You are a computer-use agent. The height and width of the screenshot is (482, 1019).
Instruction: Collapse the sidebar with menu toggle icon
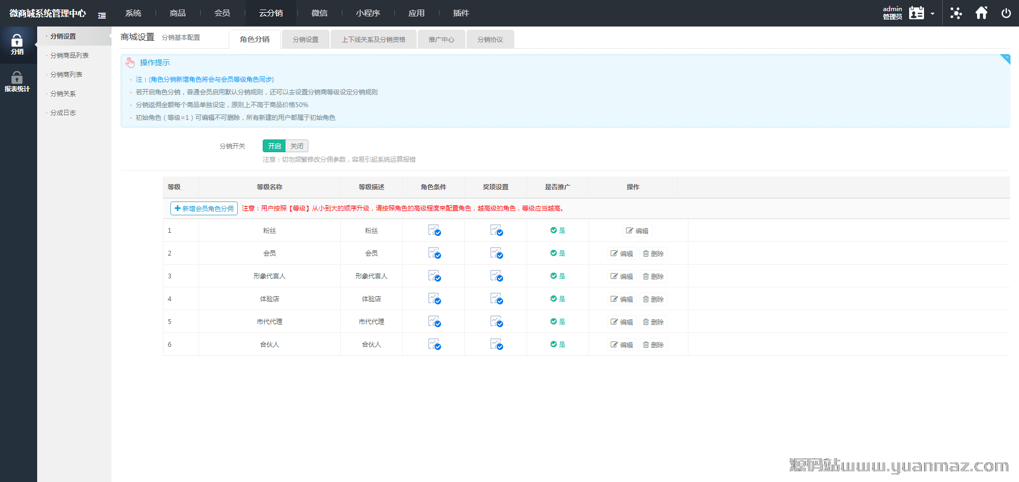102,15
